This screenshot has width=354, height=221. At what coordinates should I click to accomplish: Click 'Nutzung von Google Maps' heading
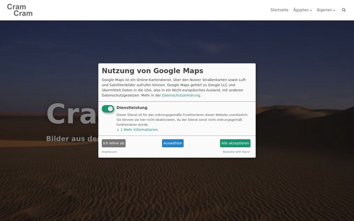(x=152, y=71)
